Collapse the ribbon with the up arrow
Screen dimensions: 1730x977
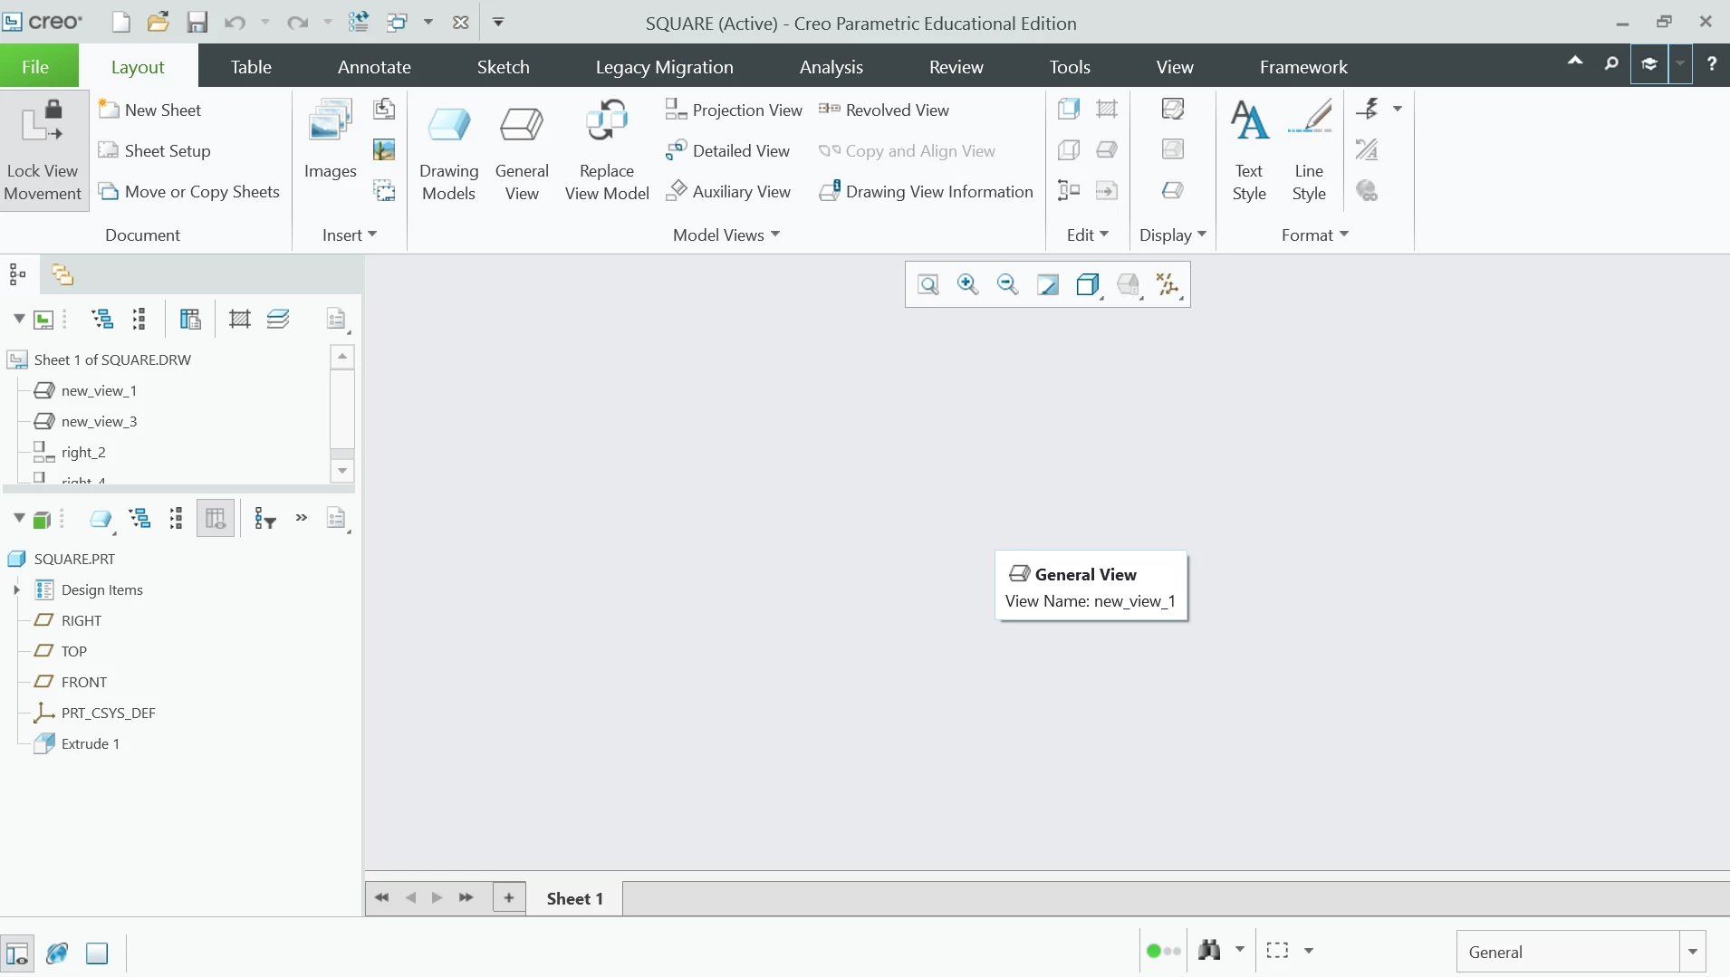click(1575, 62)
